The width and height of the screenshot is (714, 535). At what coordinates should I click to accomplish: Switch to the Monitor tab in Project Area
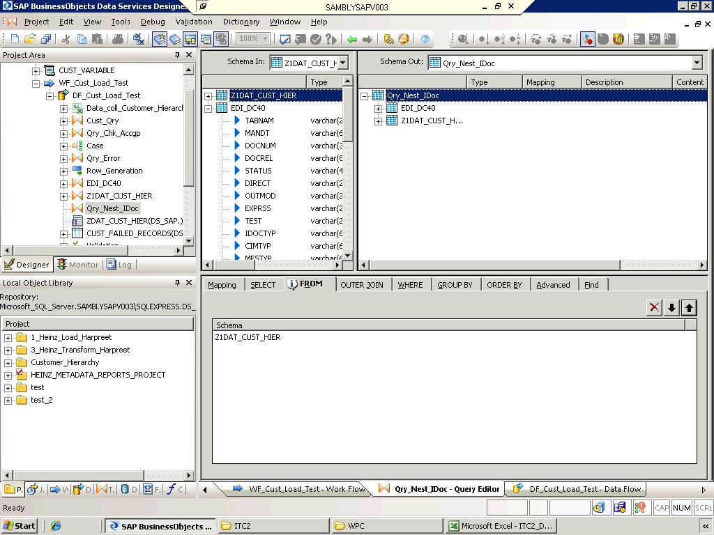click(78, 264)
